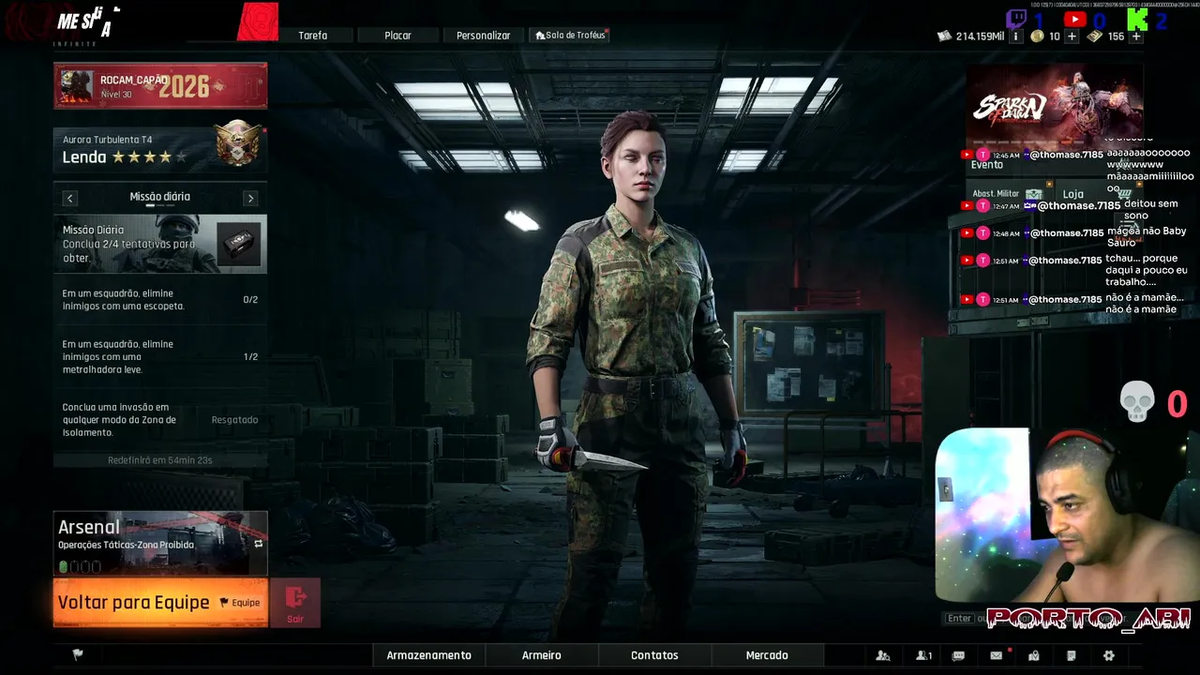Screen dimensions: 1200x675
Task: Open ROCAM_CAPÃO profile banner
Action: (160, 86)
